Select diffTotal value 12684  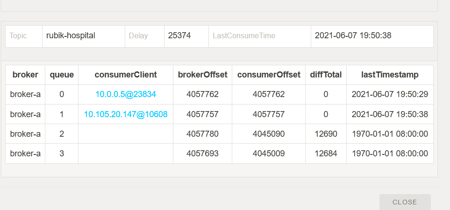[x=326, y=154]
